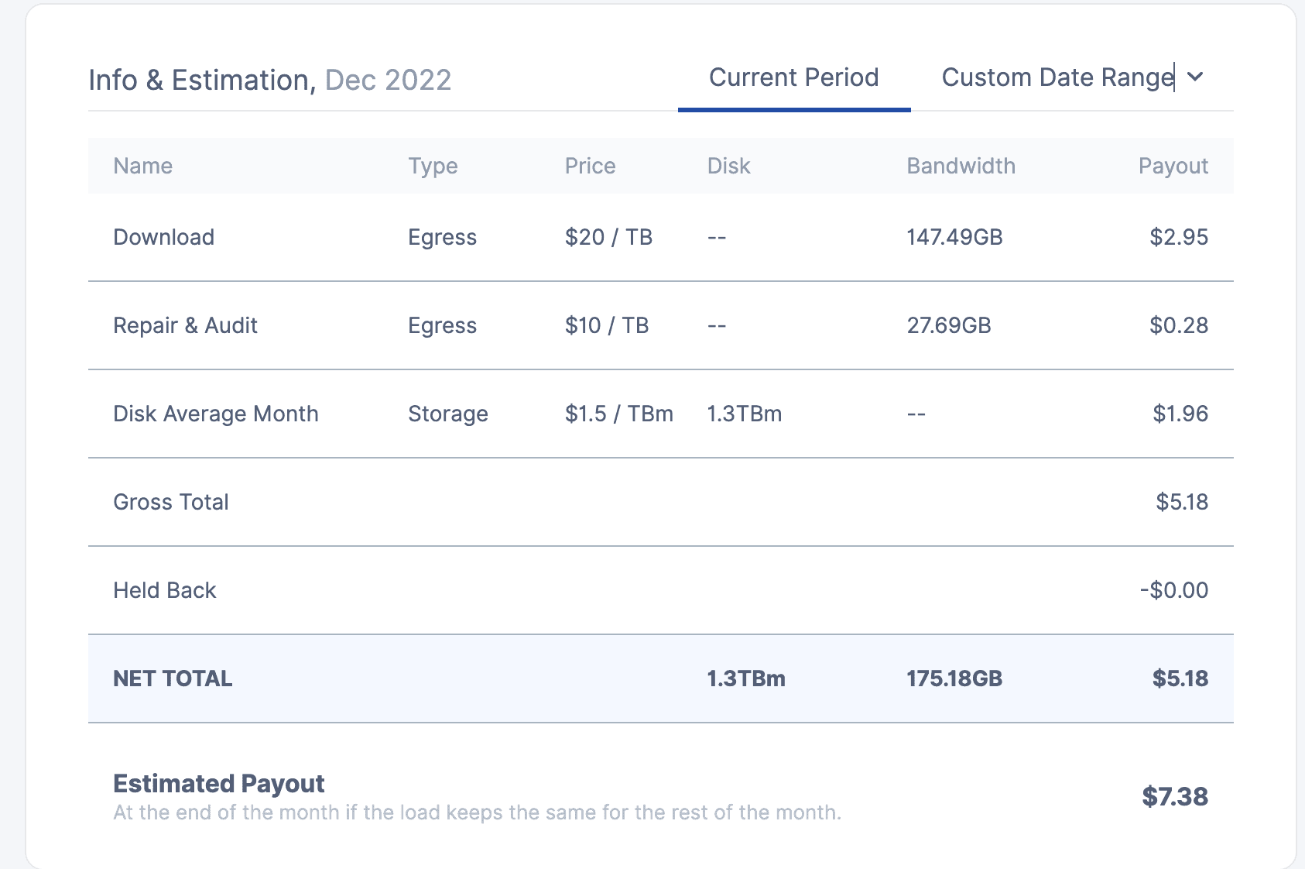Select the Disk Average Month row label

tap(215, 414)
